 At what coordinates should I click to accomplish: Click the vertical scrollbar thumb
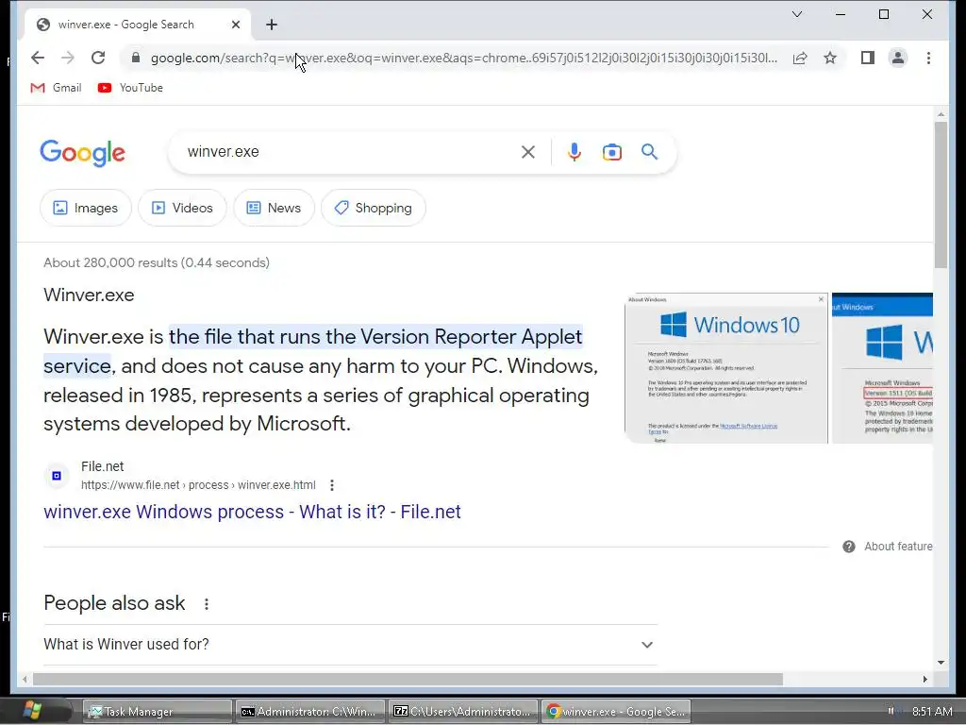(x=941, y=194)
